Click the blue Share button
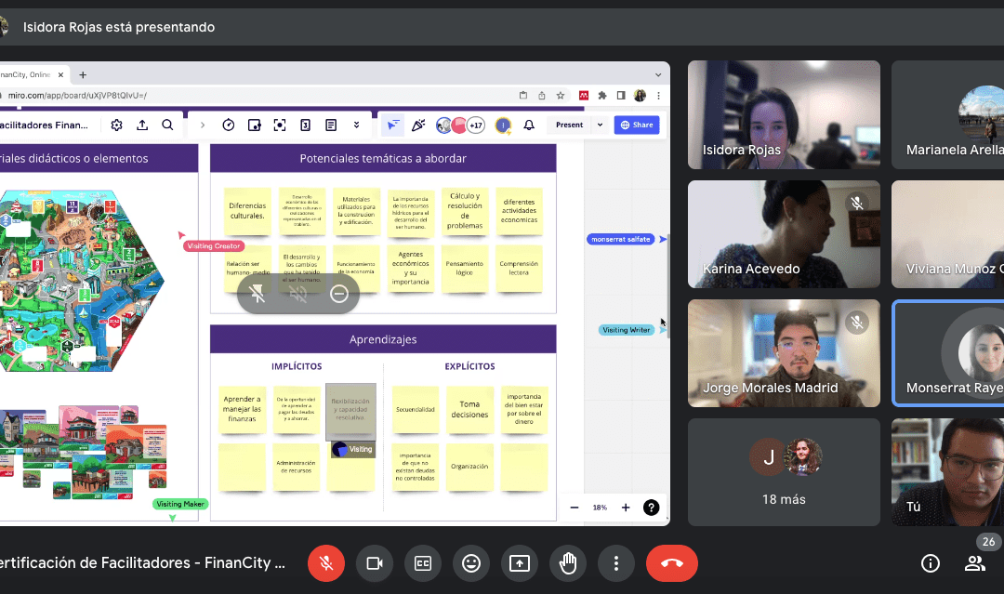 (637, 125)
